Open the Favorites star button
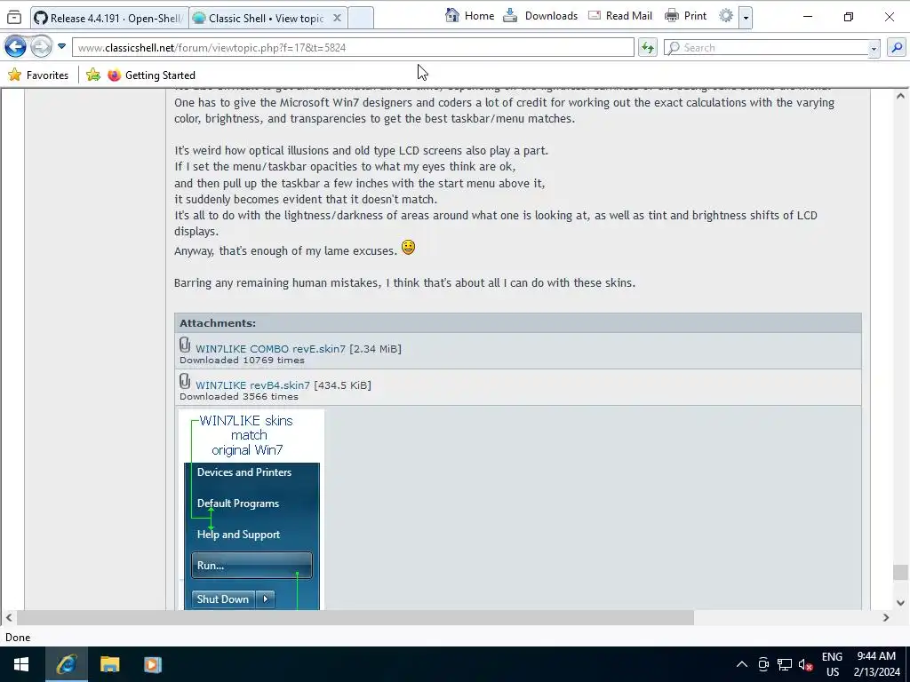This screenshot has height=682, width=910. pyautogui.click(x=38, y=75)
